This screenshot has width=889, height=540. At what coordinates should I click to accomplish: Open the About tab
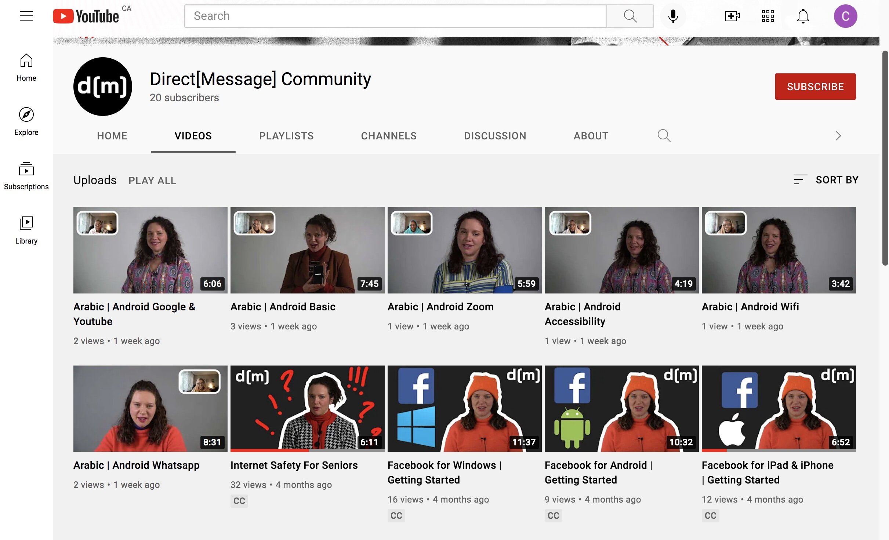click(591, 136)
